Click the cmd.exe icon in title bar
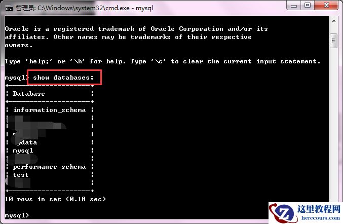Viewport: 343px width, 224px height. click(x=9, y=9)
